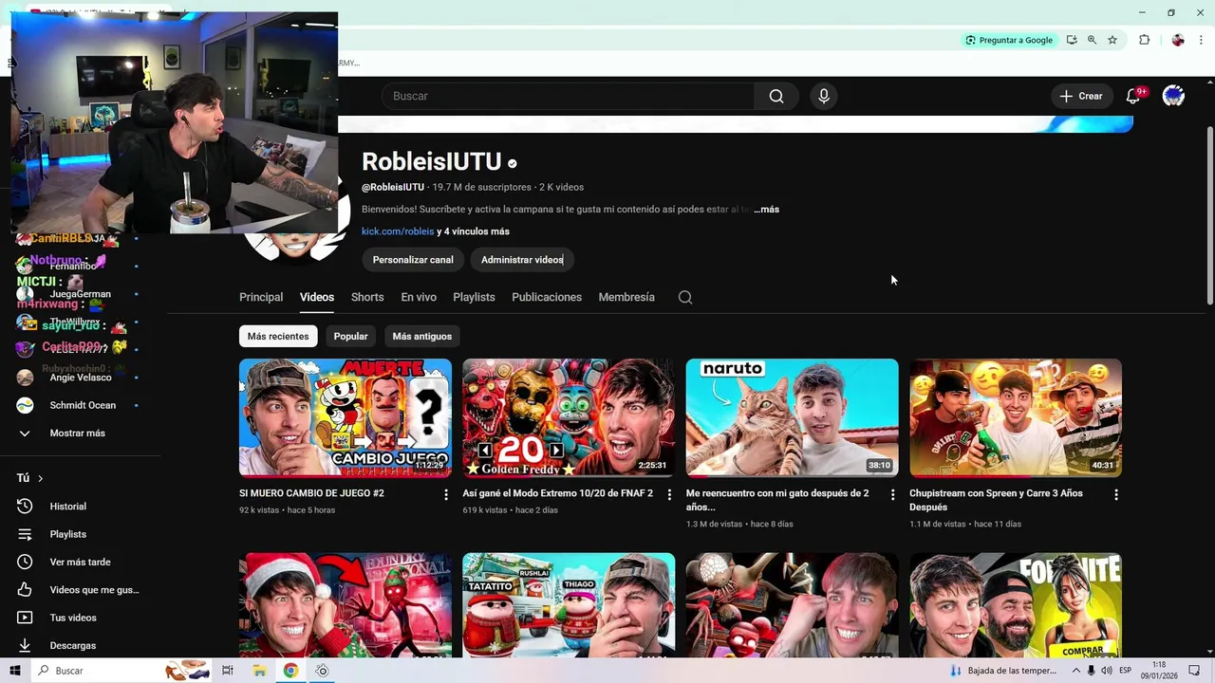Screen dimensions: 1215x683
Task: Select the Más recientes filter chip
Action: point(278,337)
